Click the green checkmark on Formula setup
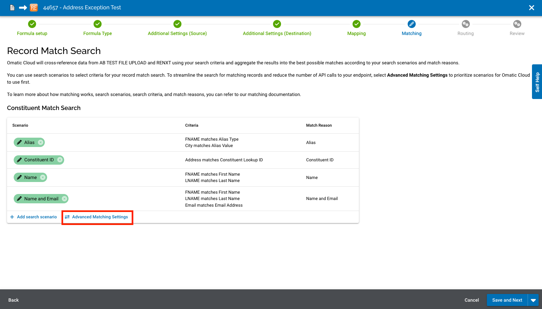 (x=32, y=24)
